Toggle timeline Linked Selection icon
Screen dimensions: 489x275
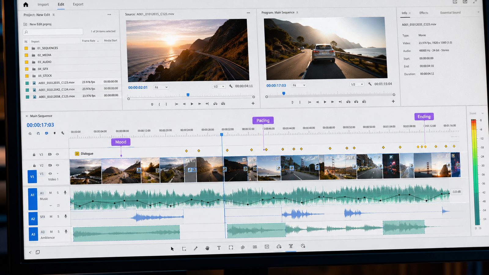[x=46, y=133]
